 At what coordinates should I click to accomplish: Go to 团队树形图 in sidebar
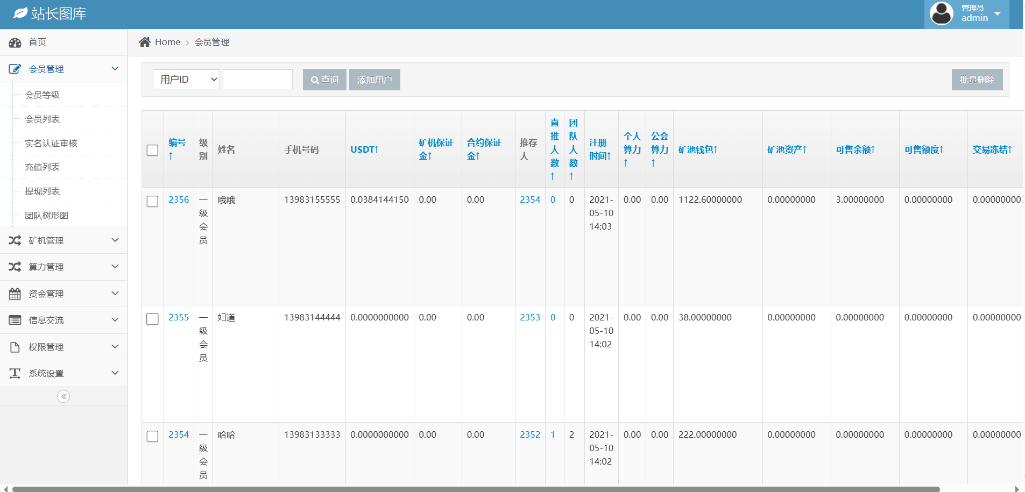47,215
